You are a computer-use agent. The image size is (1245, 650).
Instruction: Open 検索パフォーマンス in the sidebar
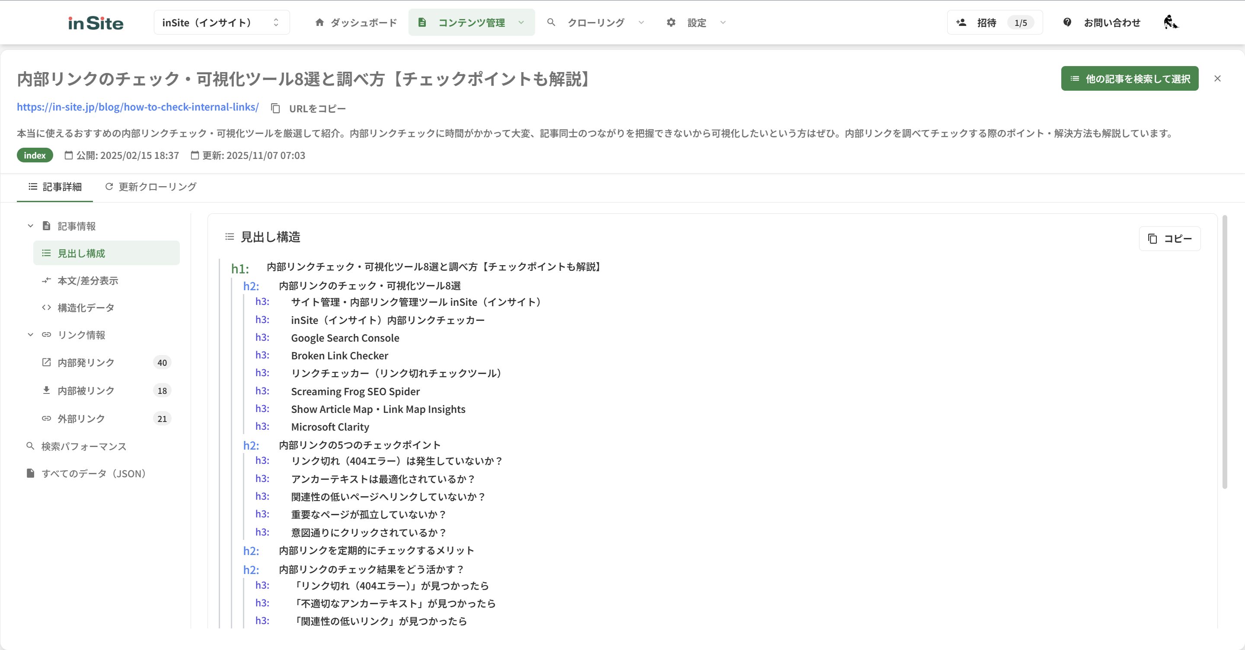(x=83, y=446)
